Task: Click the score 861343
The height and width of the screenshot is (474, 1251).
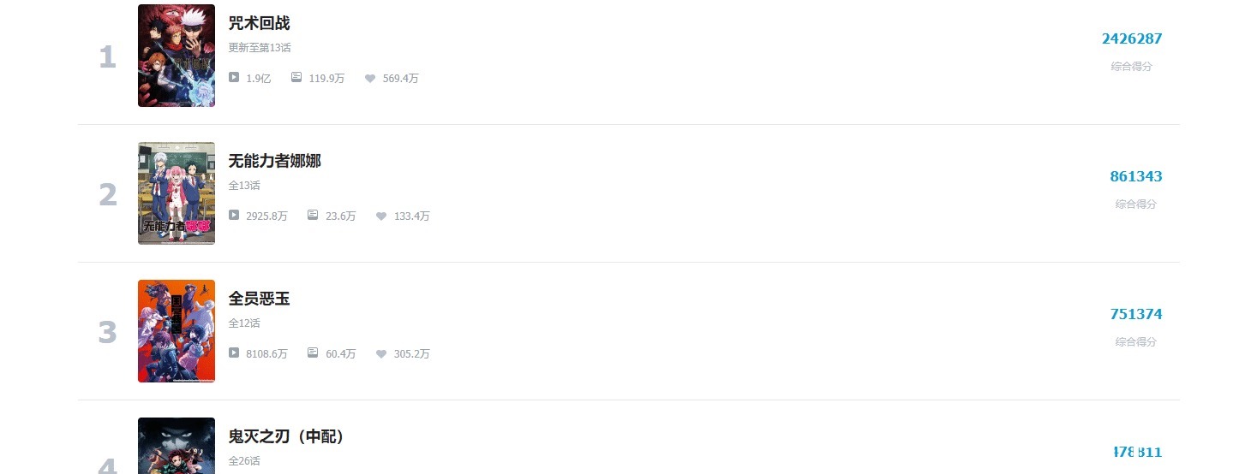Action: [1136, 176]
